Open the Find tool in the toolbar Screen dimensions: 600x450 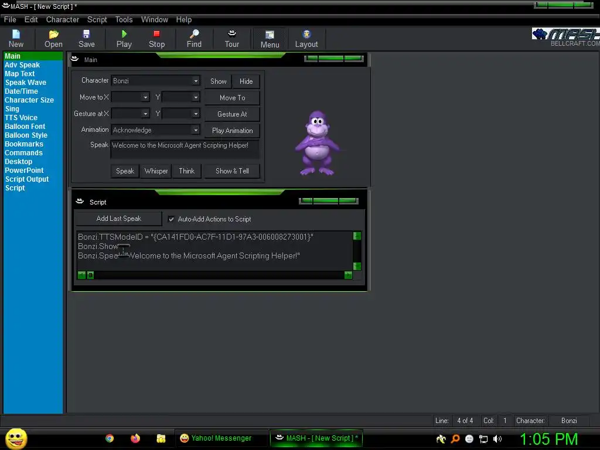pyautogui.click(x=194, y=39)
